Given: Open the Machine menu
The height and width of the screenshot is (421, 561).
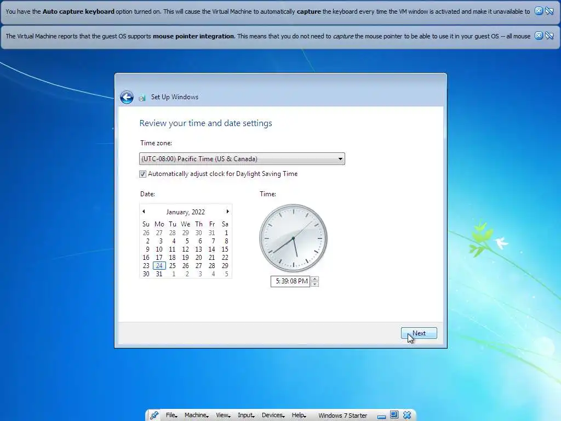Looking at the screenshot, I should click(x=197, y=416).
